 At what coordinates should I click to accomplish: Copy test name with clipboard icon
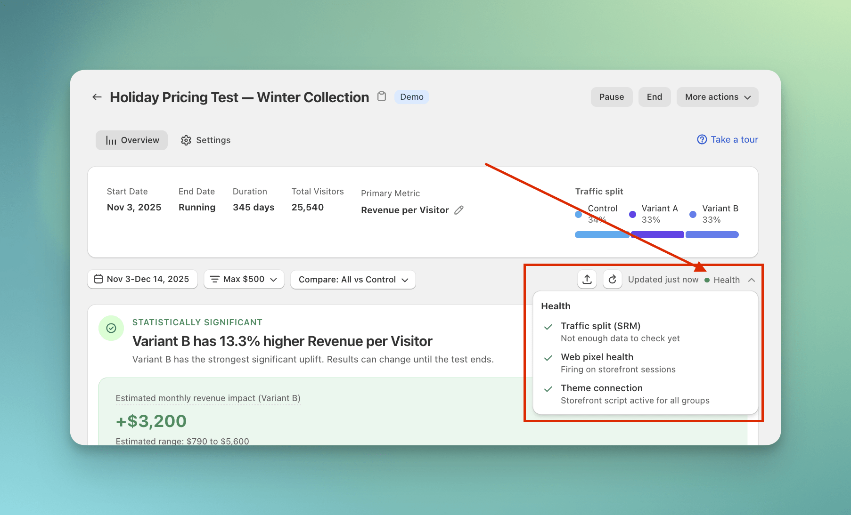[x=382, y=97]
